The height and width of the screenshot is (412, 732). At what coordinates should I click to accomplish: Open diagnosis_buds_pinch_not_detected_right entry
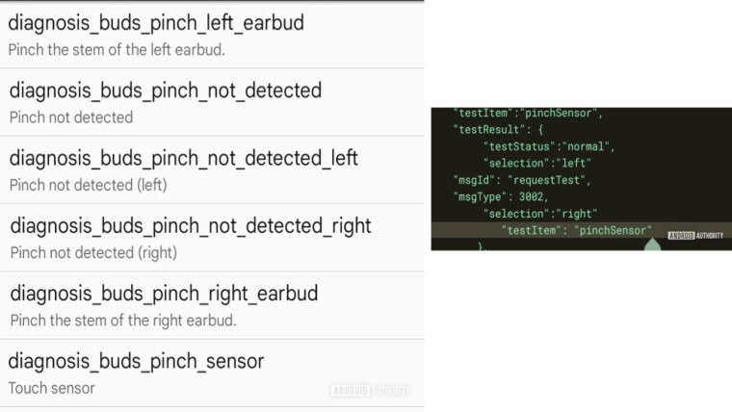click(212, 238)
